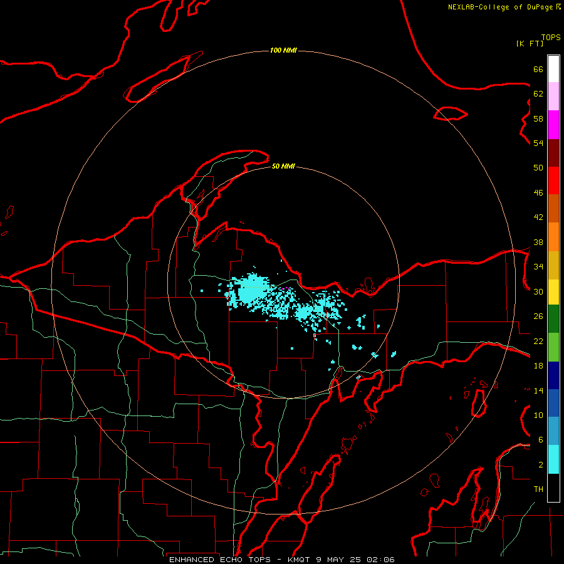Click the black TH legend swatch

click(x=553, y=488)
